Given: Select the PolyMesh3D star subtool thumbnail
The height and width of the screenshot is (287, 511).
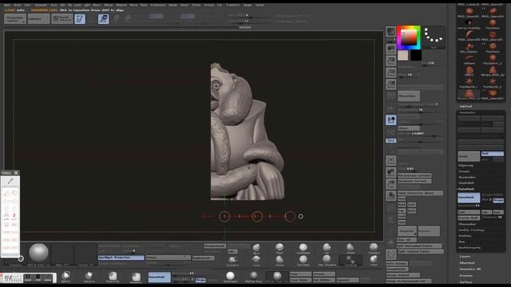Looking at the screenshot, I should (469, 82).
